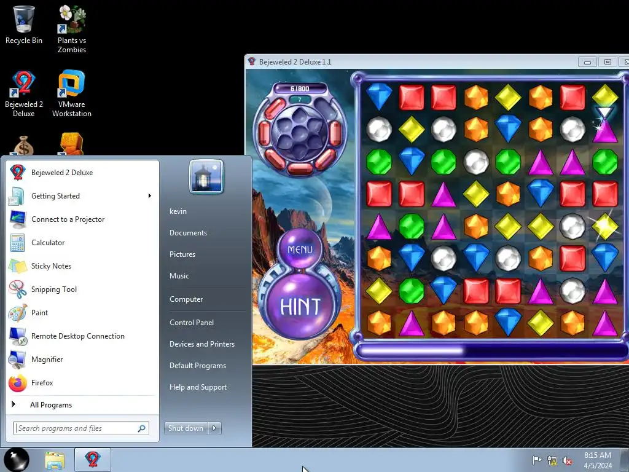
Task: Click Bejeweled 2 Deluxe 1.1 title text
Action: (295, 62)
